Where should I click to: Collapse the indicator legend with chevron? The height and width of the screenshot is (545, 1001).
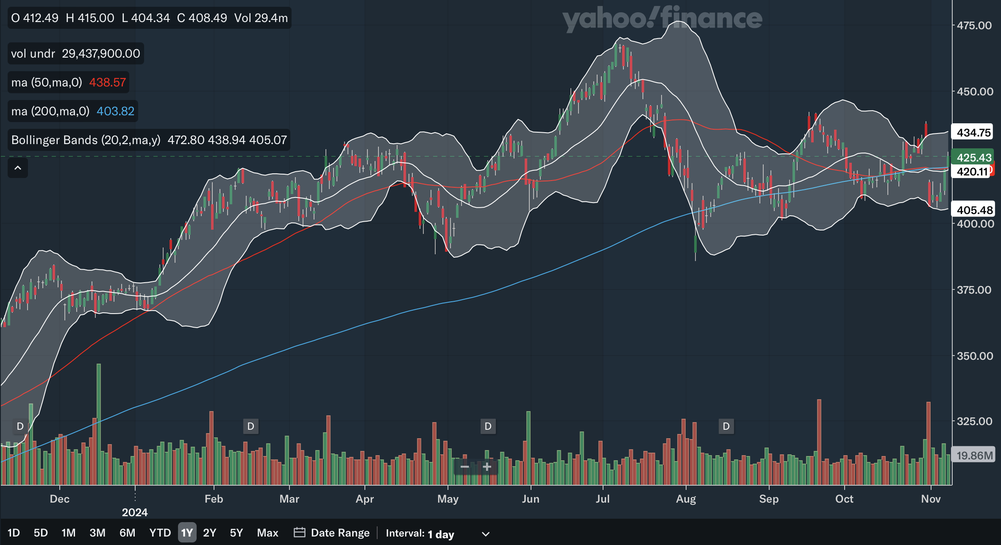18,168
